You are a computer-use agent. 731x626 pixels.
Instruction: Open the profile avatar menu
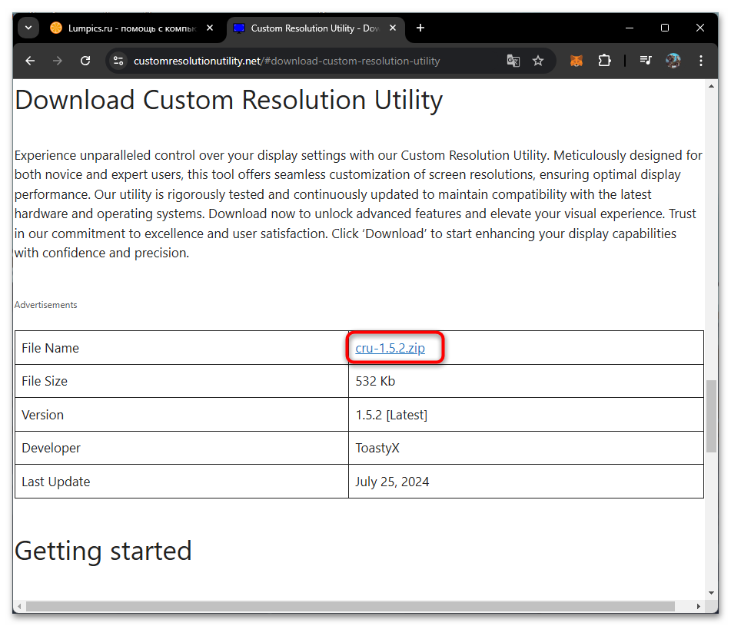(673, 61)
